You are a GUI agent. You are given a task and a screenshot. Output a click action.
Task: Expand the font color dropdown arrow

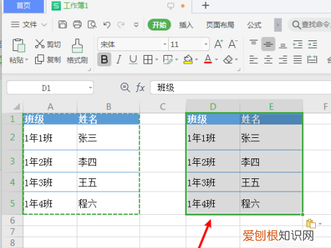[216, 60]
